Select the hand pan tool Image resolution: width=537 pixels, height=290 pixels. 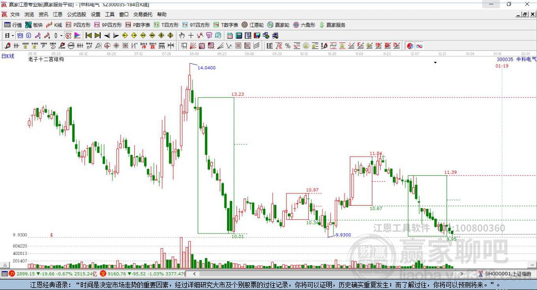pos(181,35)
